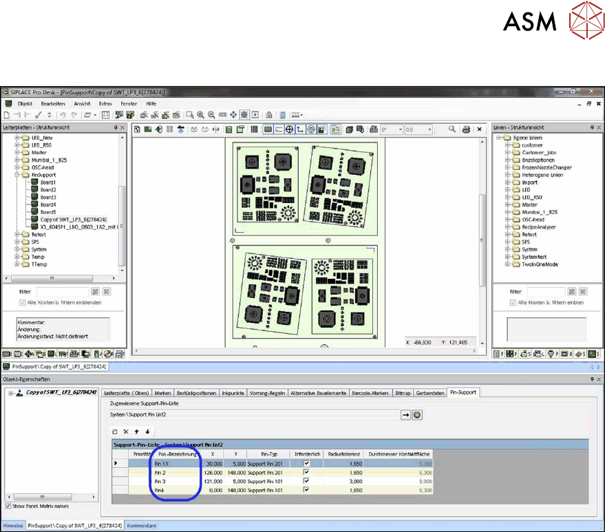605x532 pixels.
Task: Move pin up with up-arrow icon
Action: (136, 432)
